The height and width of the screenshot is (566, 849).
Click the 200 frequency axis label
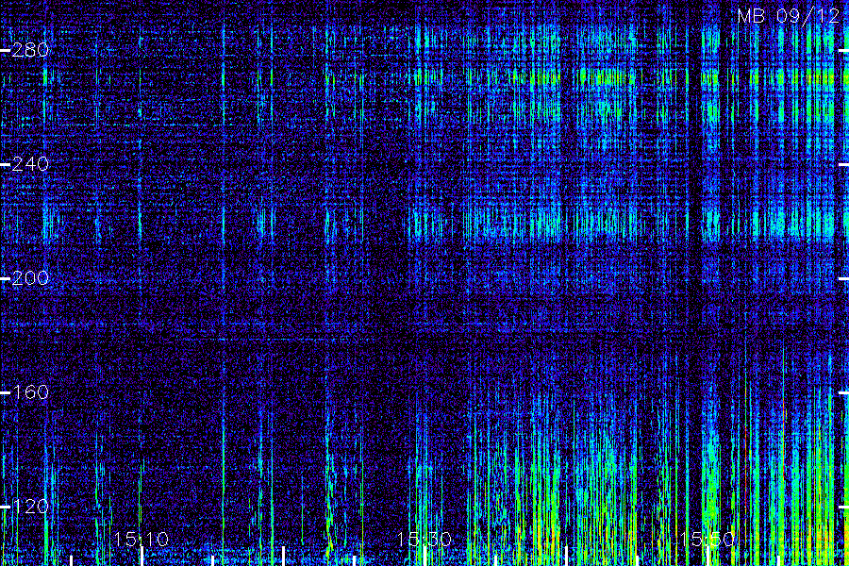tap(30, 278)
